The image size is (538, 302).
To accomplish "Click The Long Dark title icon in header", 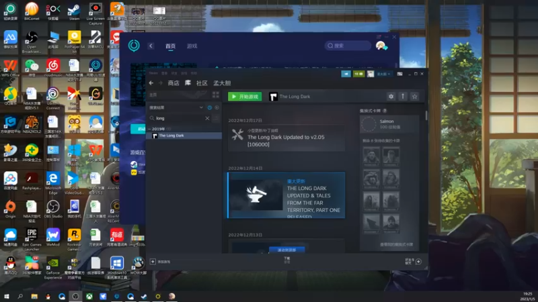I will [273, 97].
